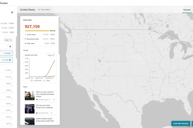This screenshot has height=128, width=193.
Task: Click the +42,976 change badge in the sidebar
Action: tap(11, 23)
